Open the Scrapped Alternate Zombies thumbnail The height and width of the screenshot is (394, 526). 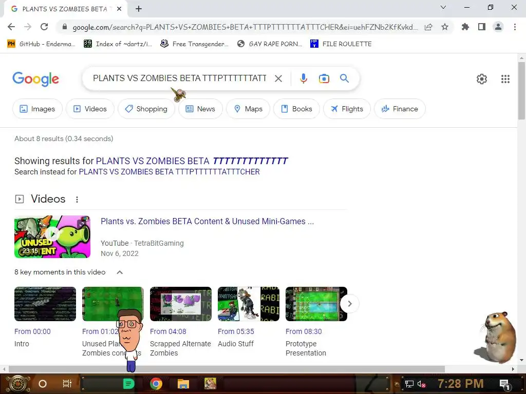tap(180, 304)
